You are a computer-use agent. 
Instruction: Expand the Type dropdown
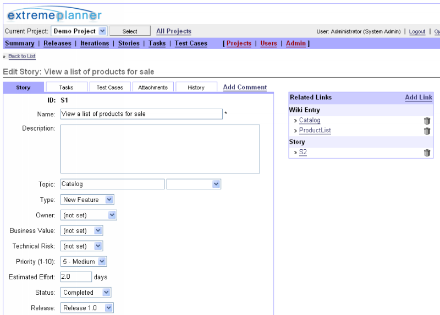point(87,200)
